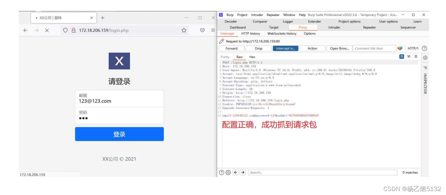Open the colorful highlight color picker
Screen dimensions: 446x195
[400, 48]
